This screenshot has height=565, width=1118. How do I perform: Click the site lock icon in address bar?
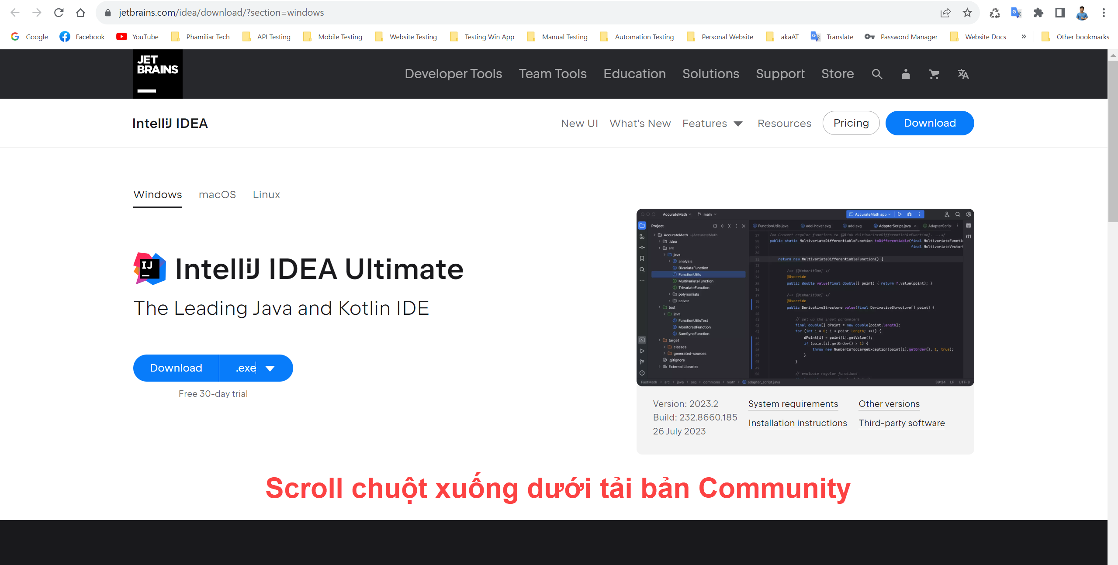(x=108, y=13)
